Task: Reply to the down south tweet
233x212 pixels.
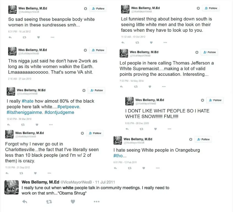Action: pyautogui.click(x=123, y=42)
